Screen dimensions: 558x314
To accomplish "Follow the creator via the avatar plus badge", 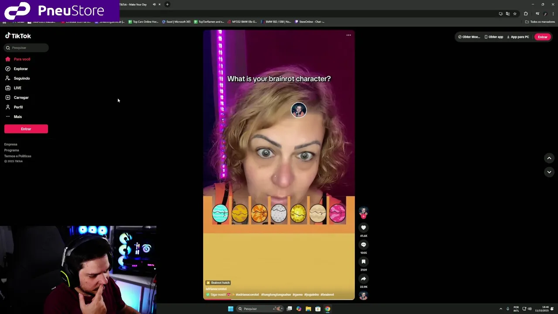I will [363, 216].
